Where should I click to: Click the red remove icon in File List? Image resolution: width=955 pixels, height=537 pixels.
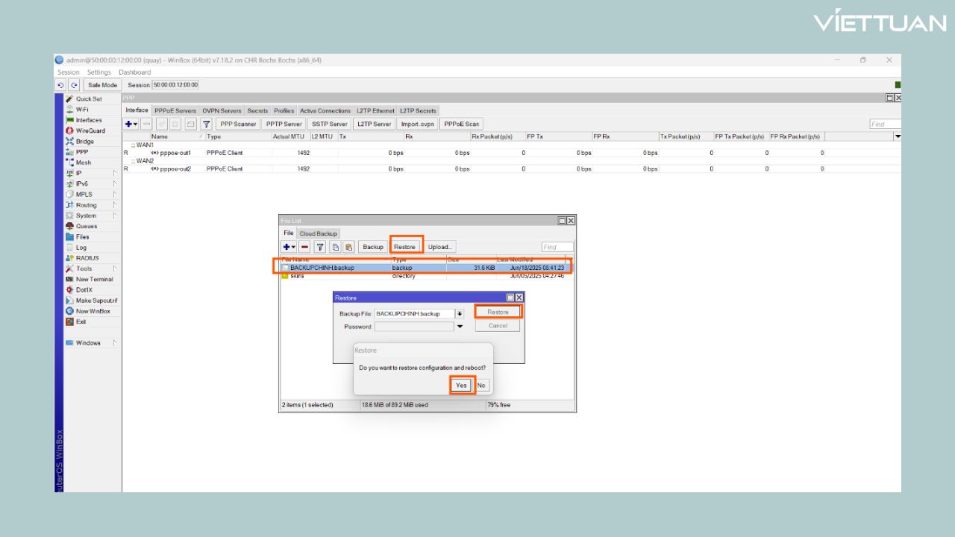(x=304, y=247)
